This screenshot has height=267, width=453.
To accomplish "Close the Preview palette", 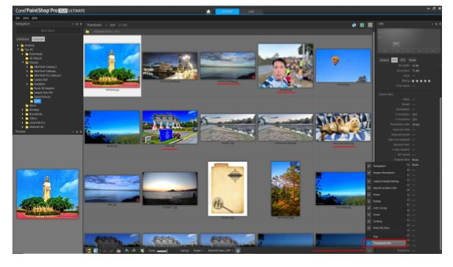I will pos(81,131).
